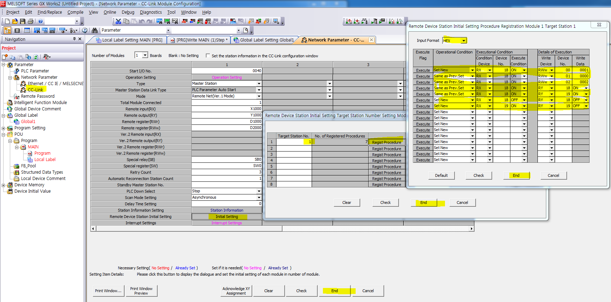Save the project using the floppy icon
611x302 pixels.
pos(23,21)
